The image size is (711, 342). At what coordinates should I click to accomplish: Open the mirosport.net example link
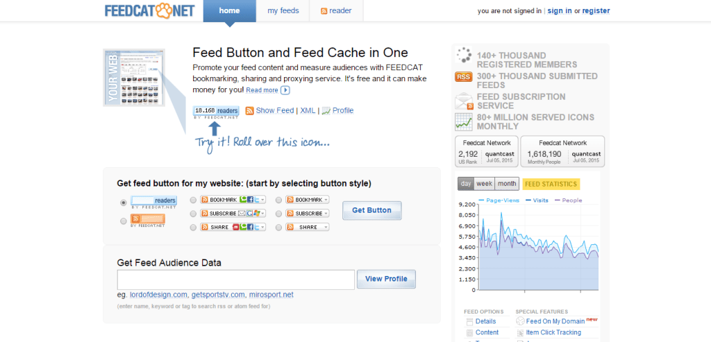[x=271, y=295]
